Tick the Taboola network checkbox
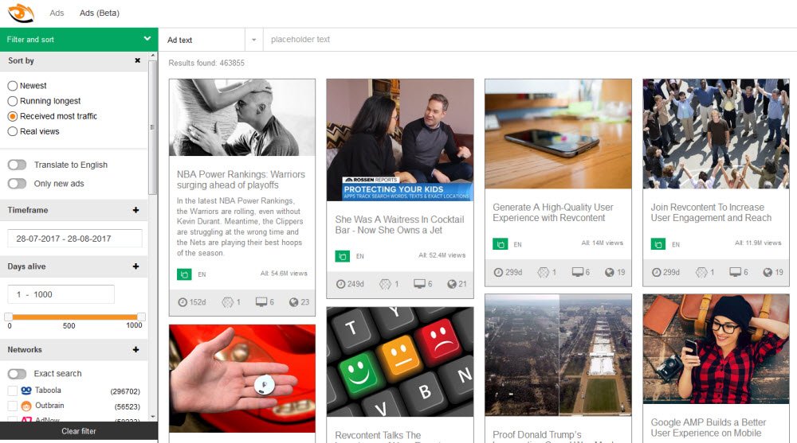This screenshot has width=797, height=443. point(13,391)
